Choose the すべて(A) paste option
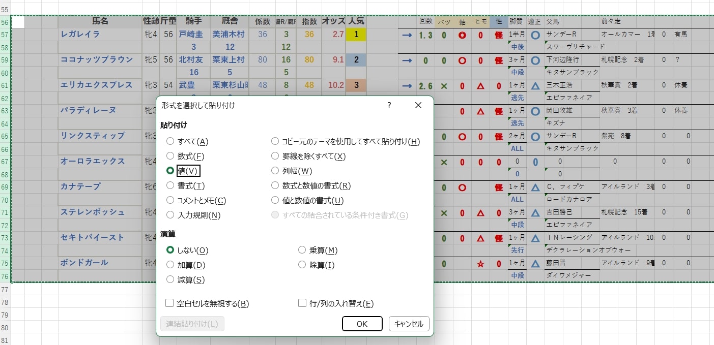Image resolution: width=714 pixels, height=345 pixels. [170, 141]
